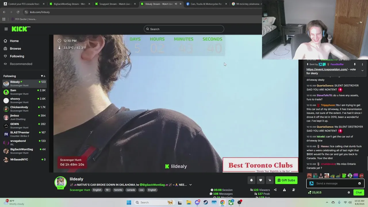The image size is (368, 207).
Task: Show hidden system tray icons
Action: click(327, 202)
